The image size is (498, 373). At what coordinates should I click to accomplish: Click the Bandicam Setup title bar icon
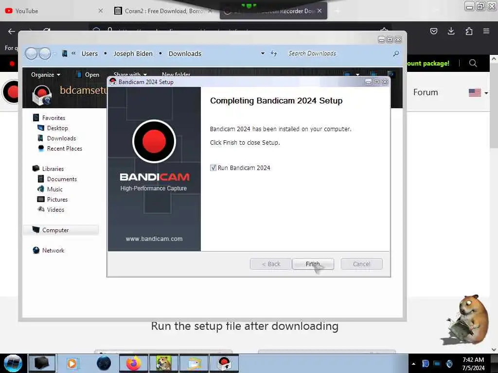[x=113, y=82]
